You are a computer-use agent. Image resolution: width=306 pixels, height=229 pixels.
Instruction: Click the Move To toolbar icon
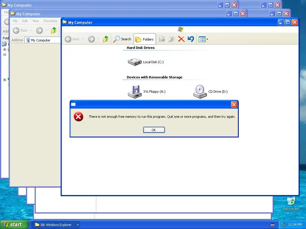coord(162,39)
